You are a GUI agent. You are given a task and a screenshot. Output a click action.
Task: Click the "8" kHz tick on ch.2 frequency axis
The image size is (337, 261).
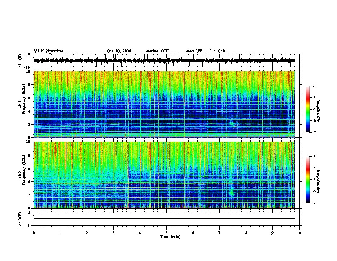click(29, 155)
